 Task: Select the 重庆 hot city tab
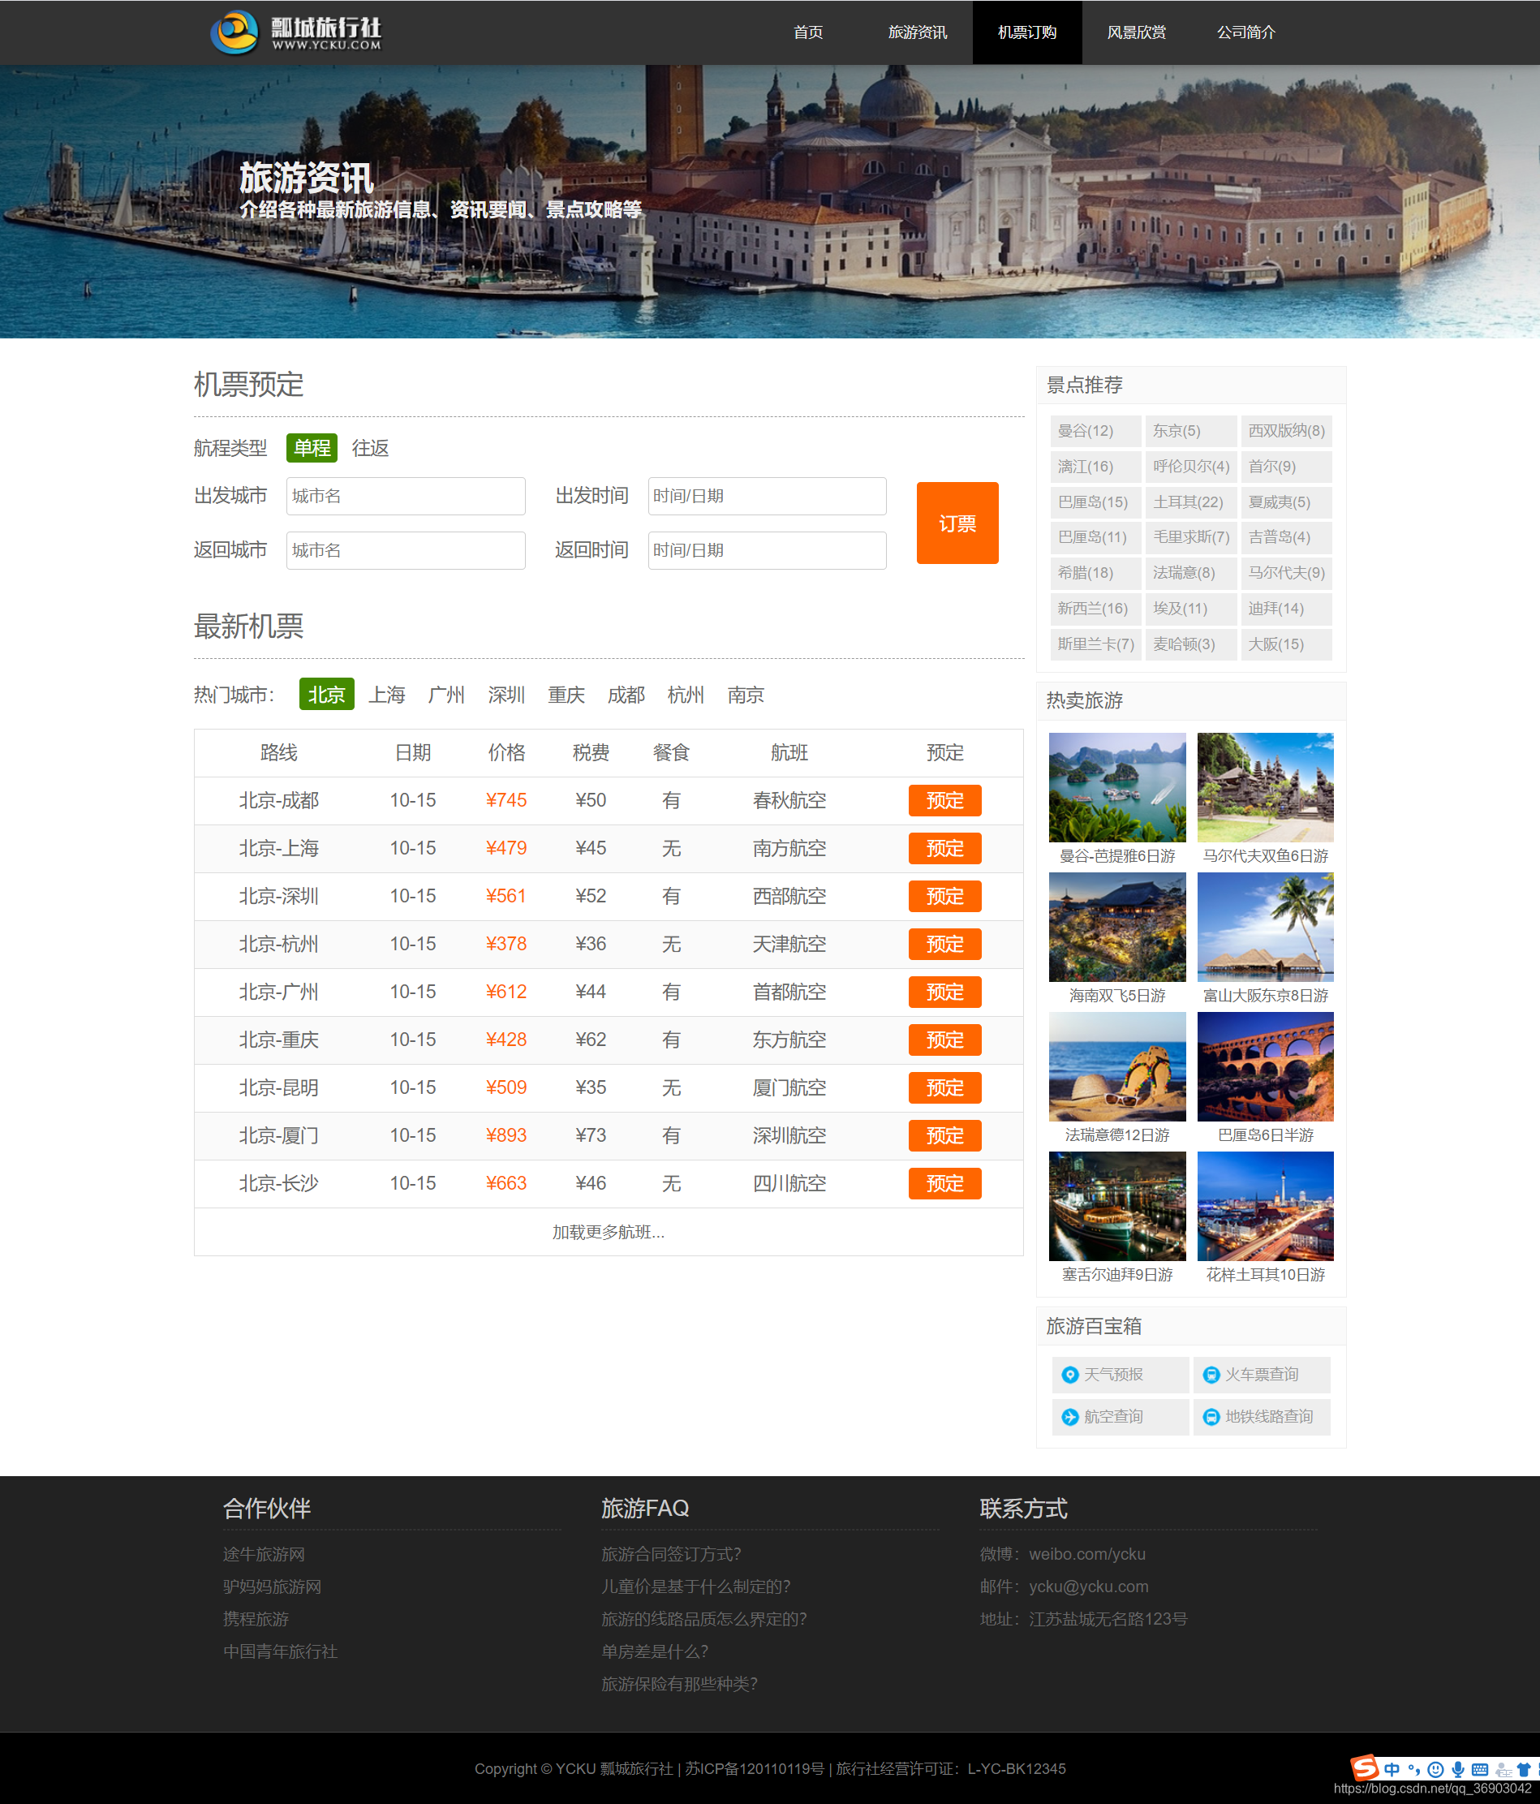566,694
